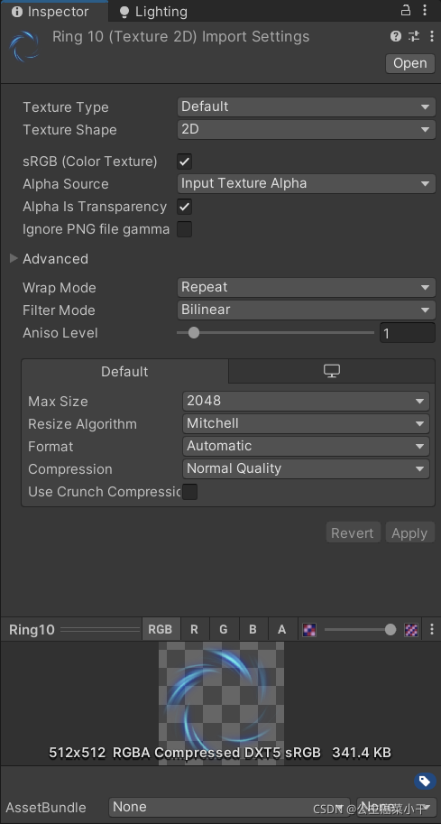Click the Open button
441x824 pixels.
[x=410, y=63]
